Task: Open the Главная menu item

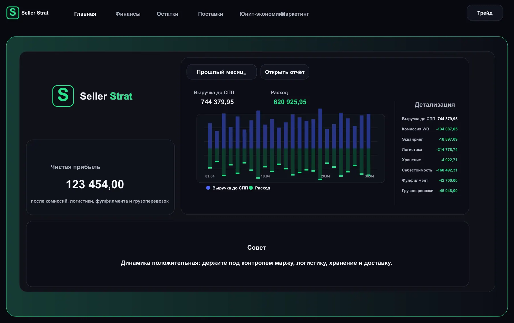Action: click(85, 14)
